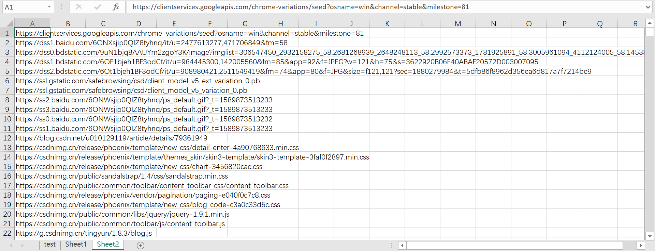
Task: Select column F header
Action: (210, 23)
